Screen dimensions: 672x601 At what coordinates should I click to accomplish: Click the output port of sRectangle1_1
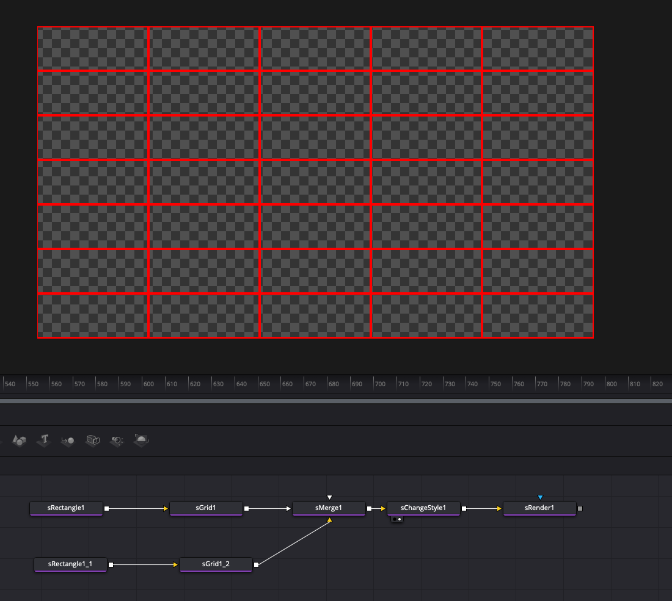[111, 564]
